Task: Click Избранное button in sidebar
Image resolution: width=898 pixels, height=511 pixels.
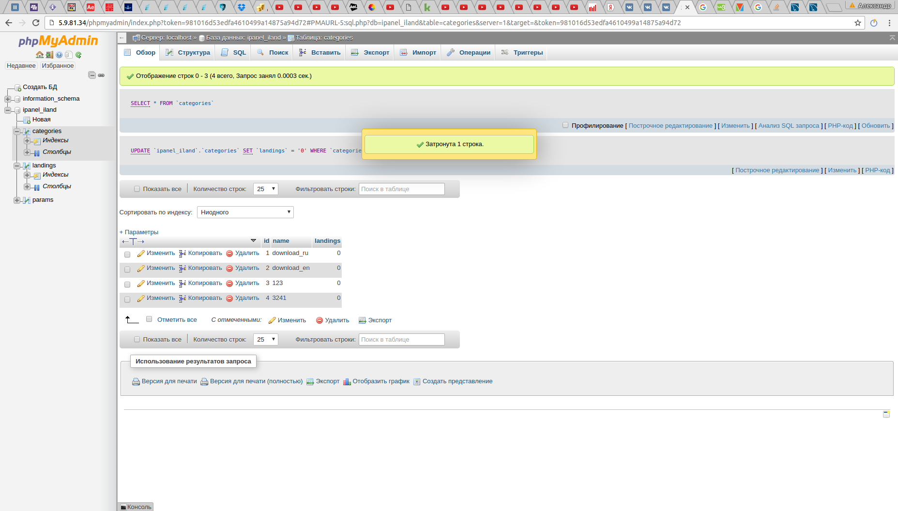Action: (58, 66)
